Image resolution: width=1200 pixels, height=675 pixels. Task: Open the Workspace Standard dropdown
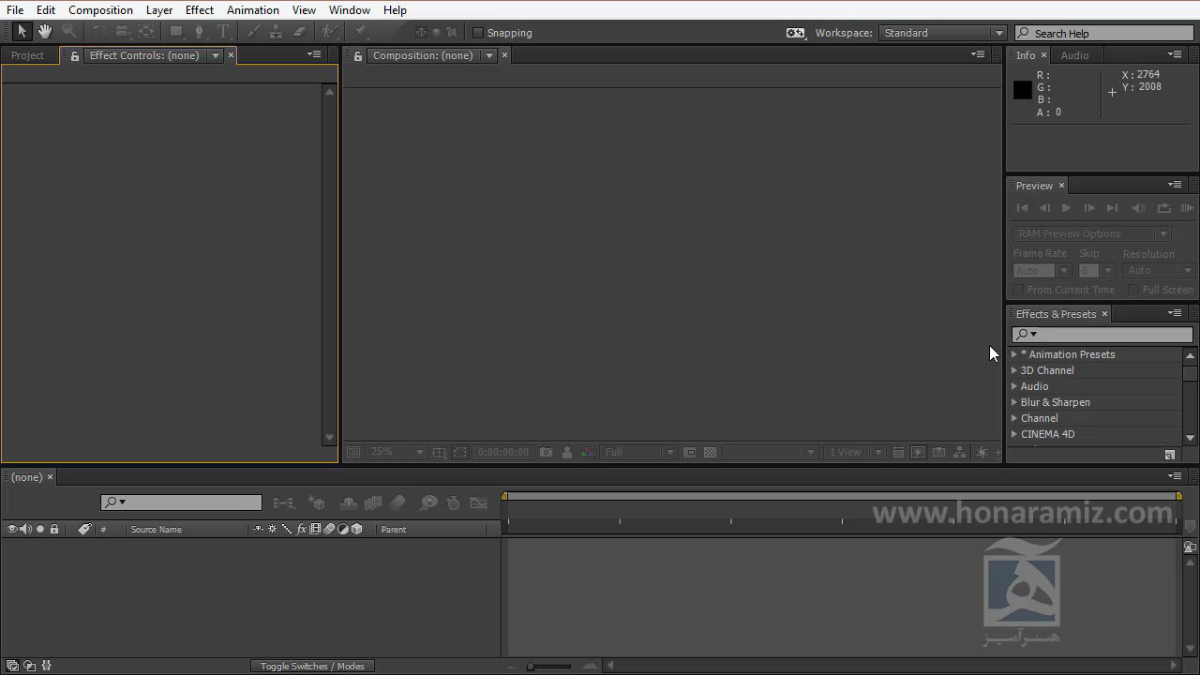coord(942,33)
